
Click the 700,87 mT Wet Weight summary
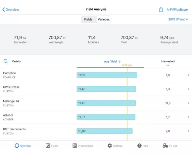(58, 40)
